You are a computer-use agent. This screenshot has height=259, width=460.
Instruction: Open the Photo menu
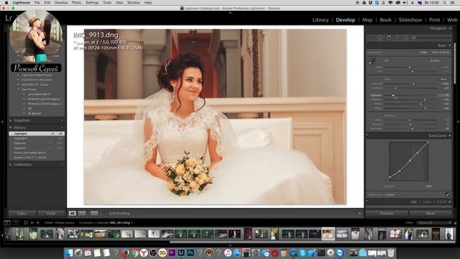pyautogui.click(x=77, y=3)
